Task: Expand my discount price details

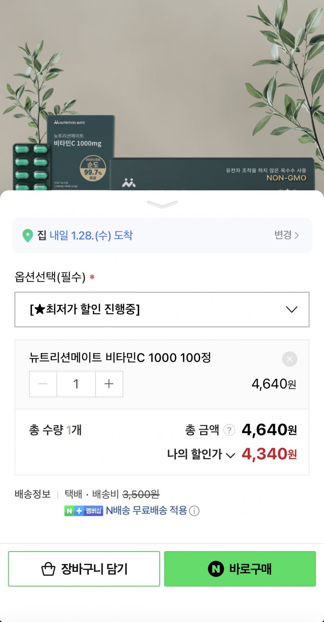Action: (230, 455)
